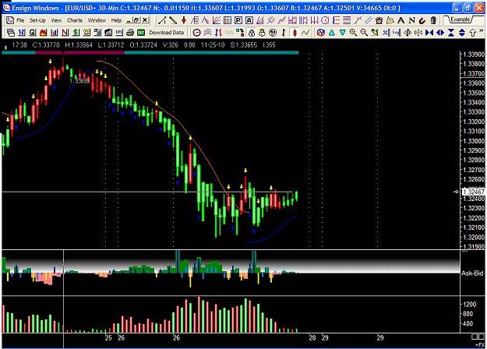Click the printer icon

(130, 32)
